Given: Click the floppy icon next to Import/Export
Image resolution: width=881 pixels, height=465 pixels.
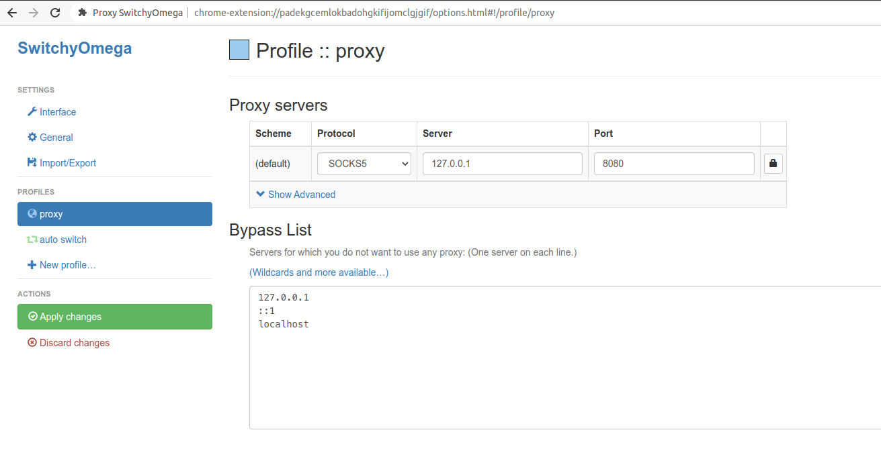Looking at the screenshot, I should 32,162.
